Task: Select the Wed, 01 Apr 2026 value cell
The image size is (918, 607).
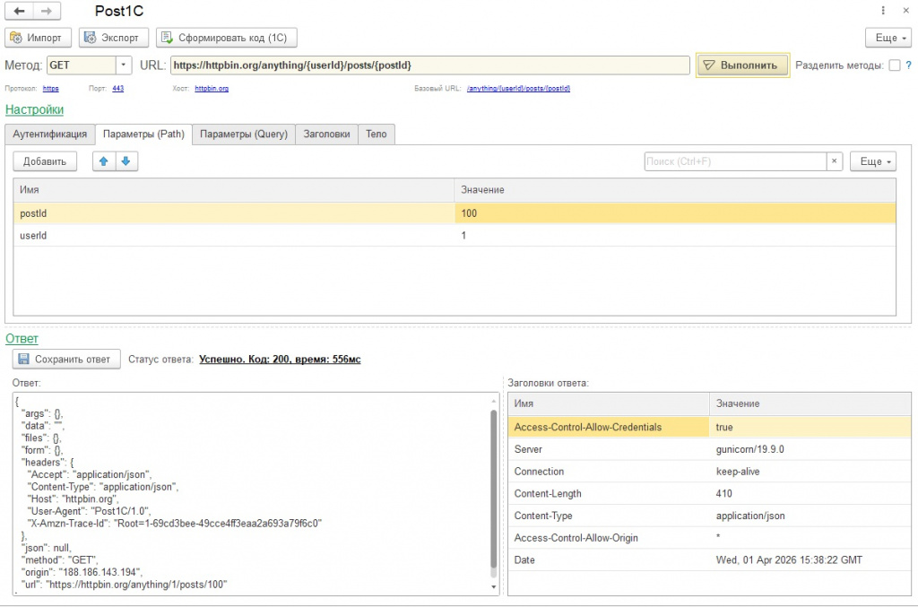Action: coord(810,560)
